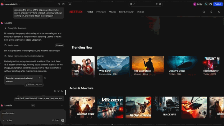Switch to code view with the angle-brackets button
The width and height of the screenshot is (224, 126).
pyautogui.click(x=70, y=4)
